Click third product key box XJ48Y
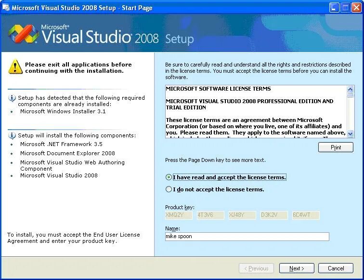Screen dimensions: 364x280 [242, 215]
